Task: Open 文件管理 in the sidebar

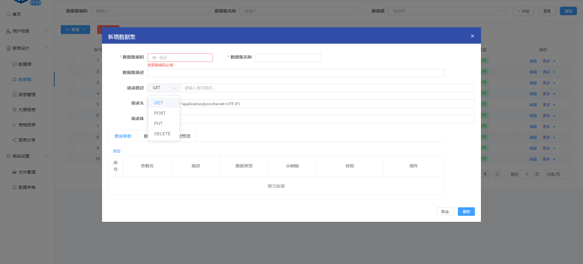Action: click(x=27, y=172)
